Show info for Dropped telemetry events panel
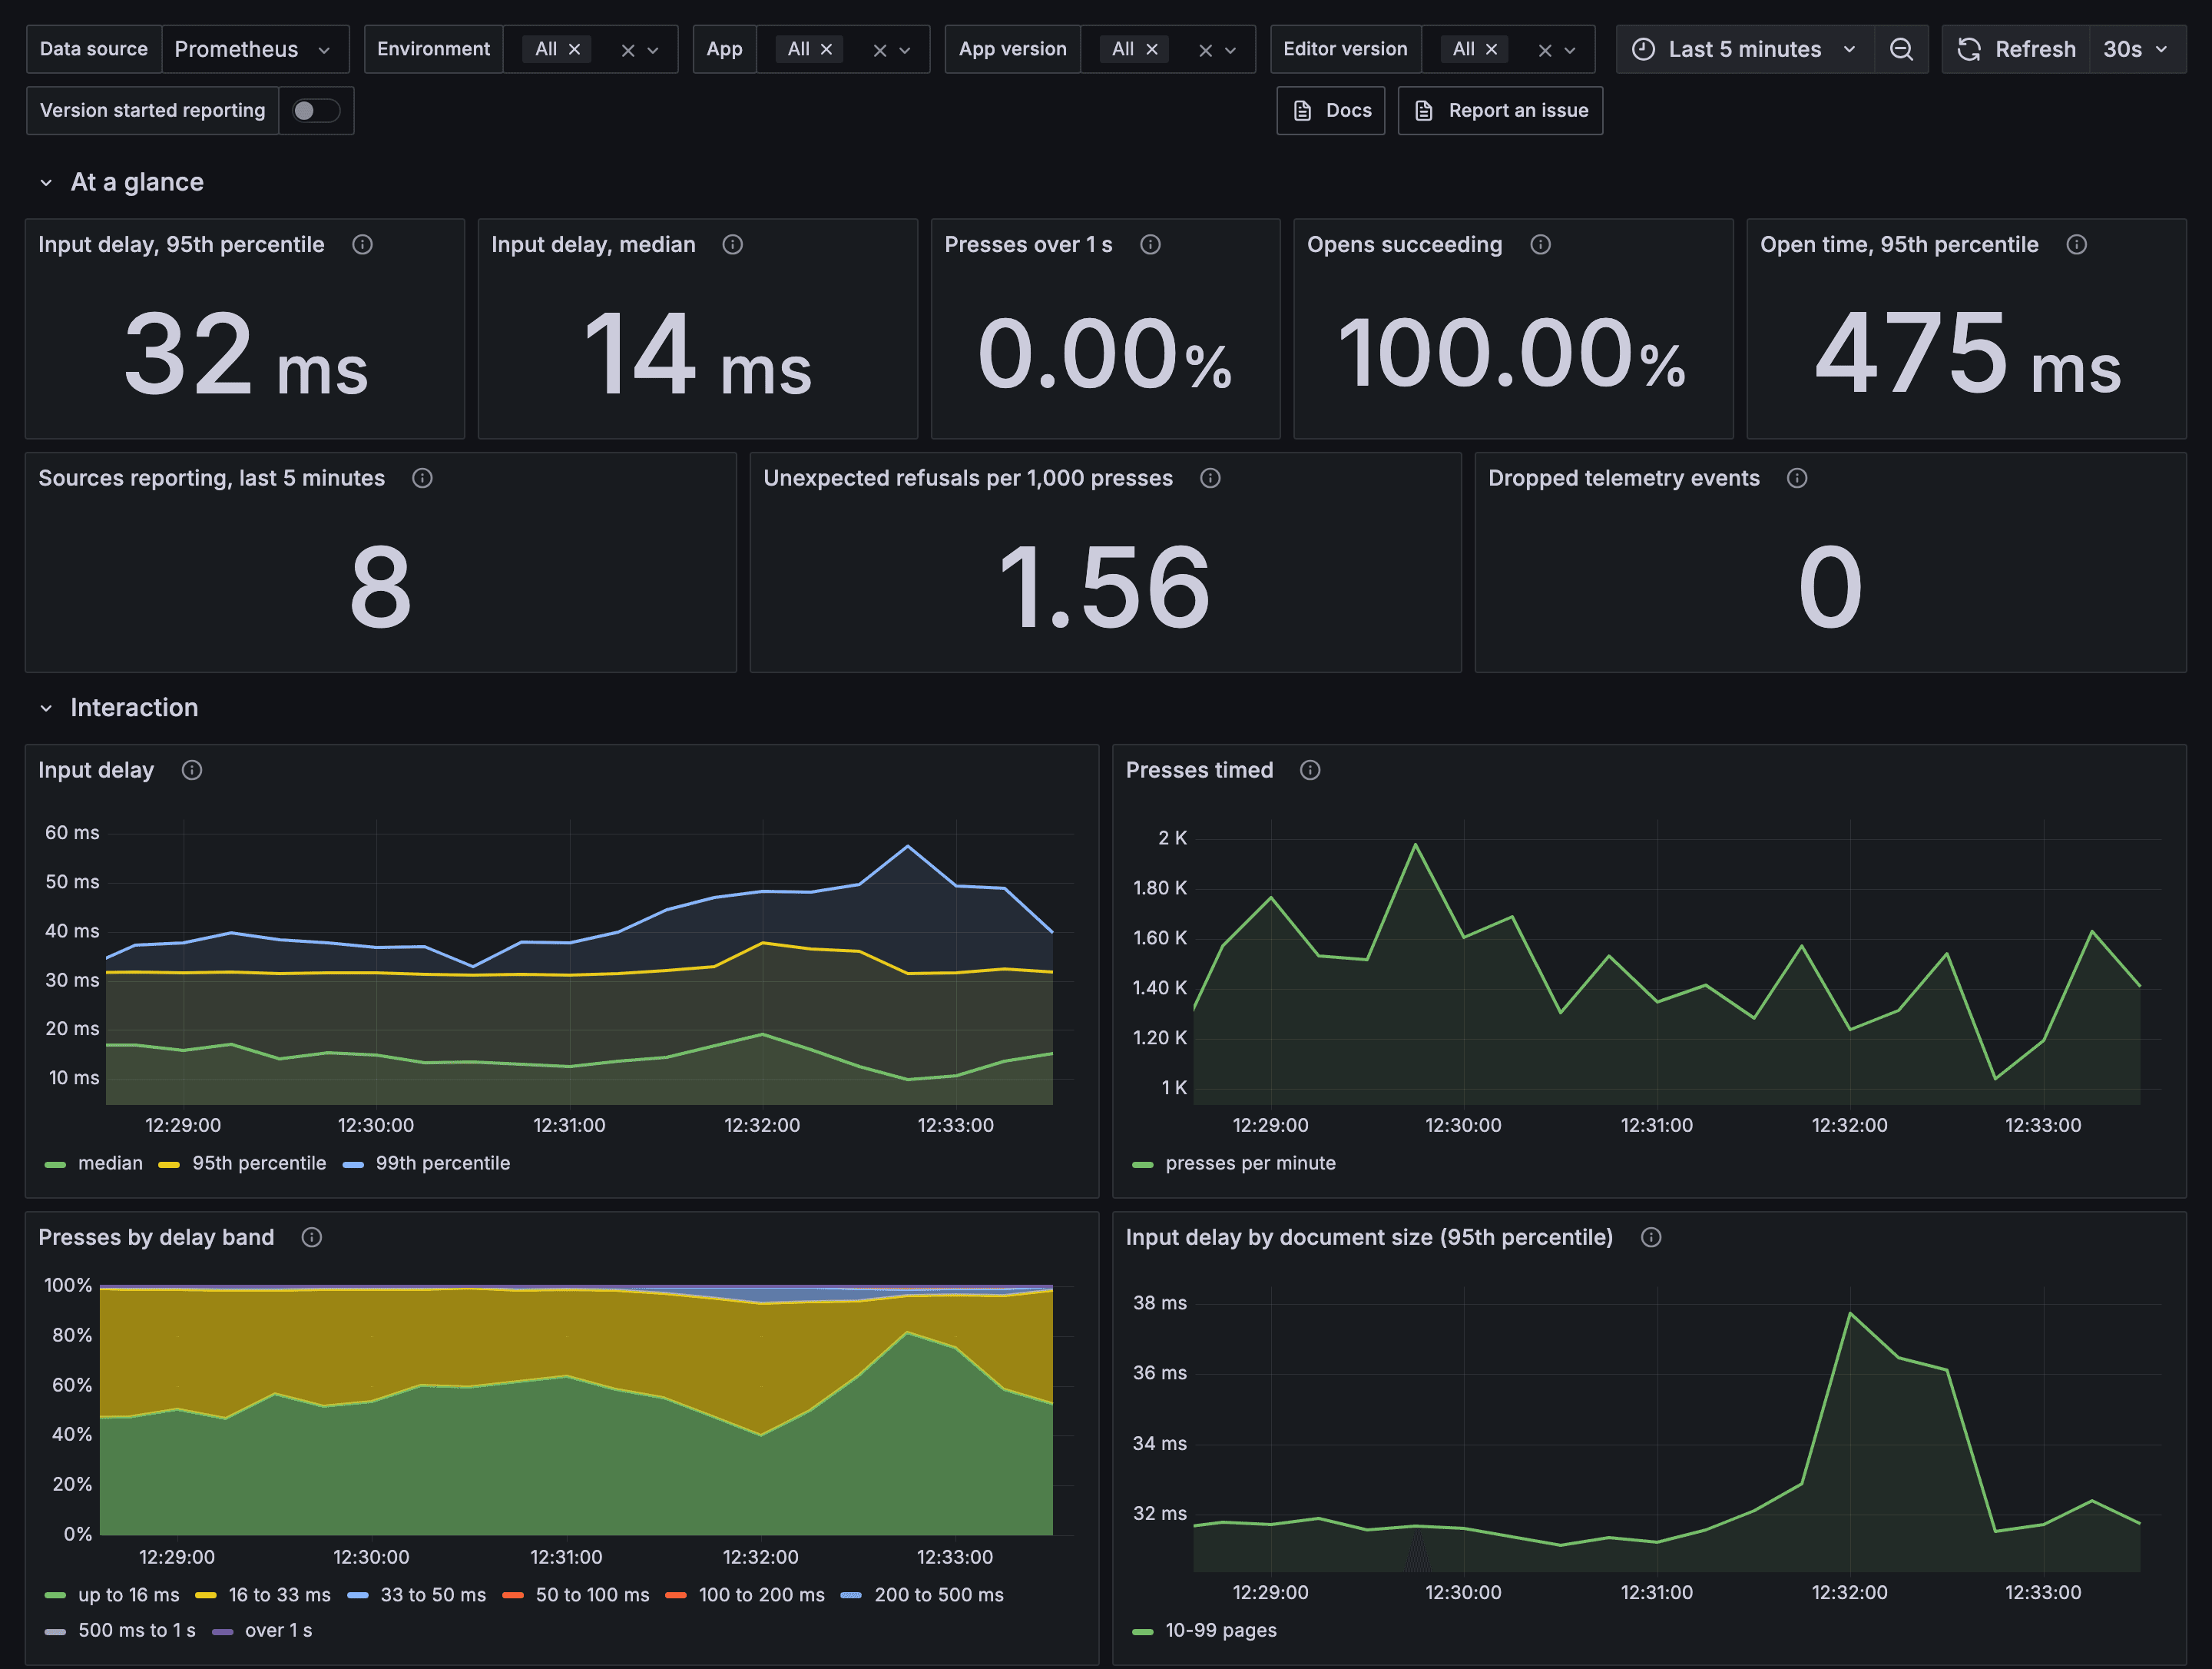The width and height of the screenshot is (2212, 1669). pos(1798,478)
